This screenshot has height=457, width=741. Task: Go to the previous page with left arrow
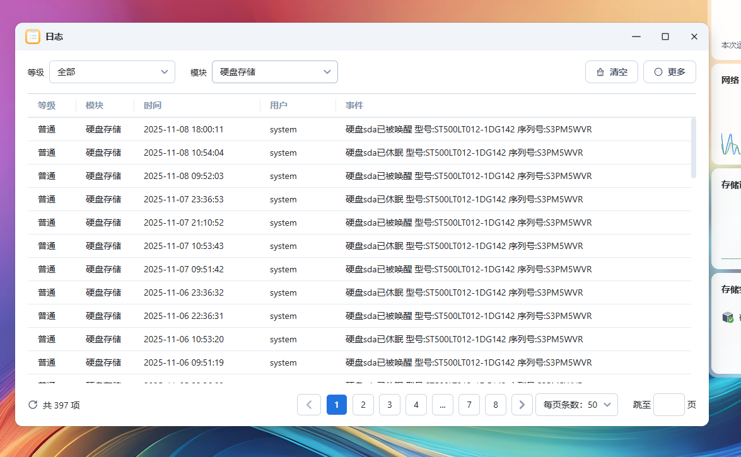tap(309, 405)
